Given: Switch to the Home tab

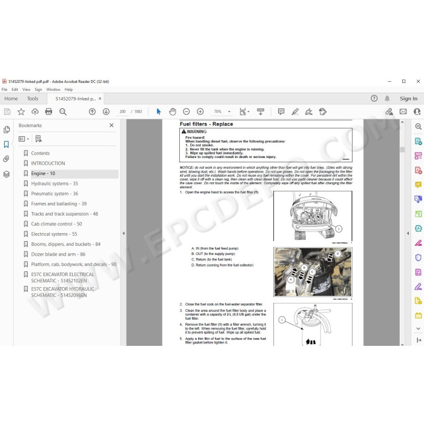Looking at the screenshot, I should 11,99.
